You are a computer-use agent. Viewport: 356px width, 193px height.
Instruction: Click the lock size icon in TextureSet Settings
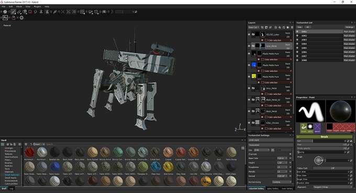(272, 150)
